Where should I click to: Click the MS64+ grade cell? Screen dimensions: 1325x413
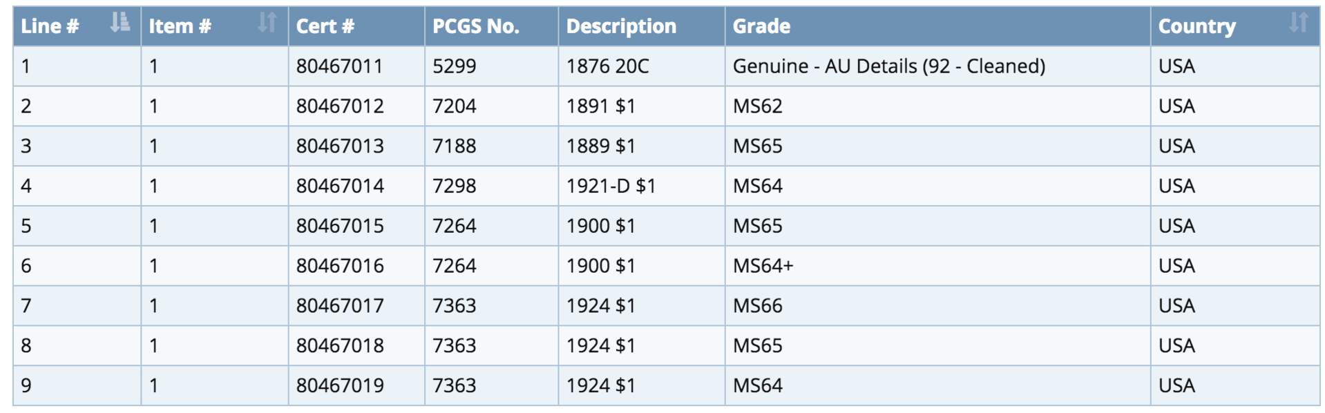[937, 266]
